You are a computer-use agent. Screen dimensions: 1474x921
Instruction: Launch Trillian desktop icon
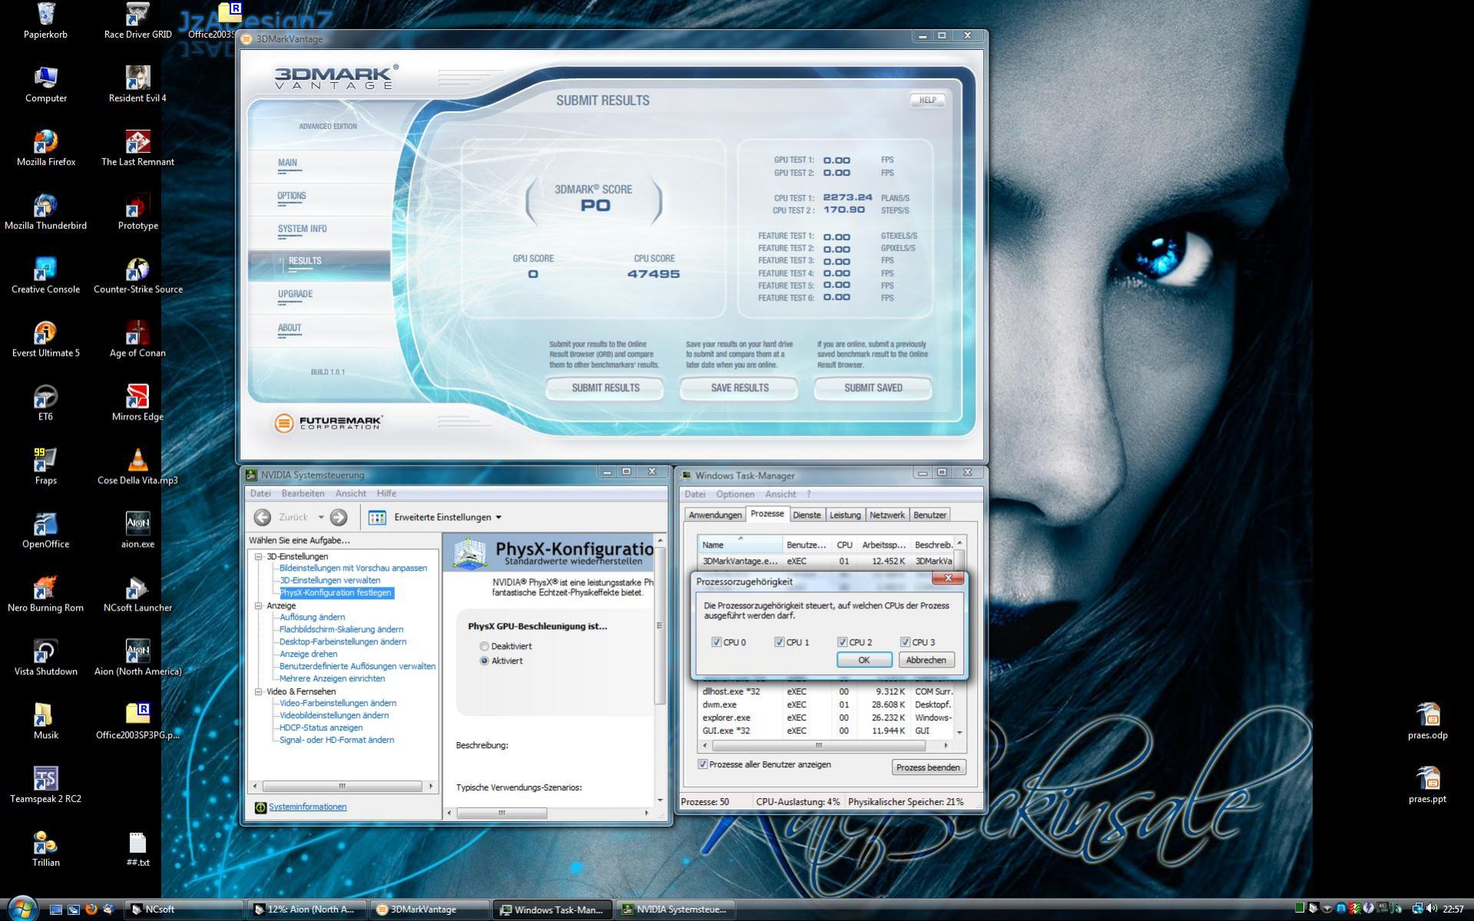[x=45, y=850]
